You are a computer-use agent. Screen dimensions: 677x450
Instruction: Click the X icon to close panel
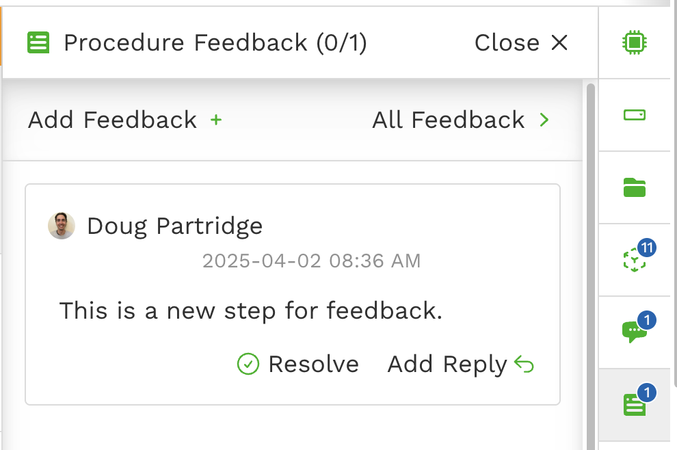(559, 43)
